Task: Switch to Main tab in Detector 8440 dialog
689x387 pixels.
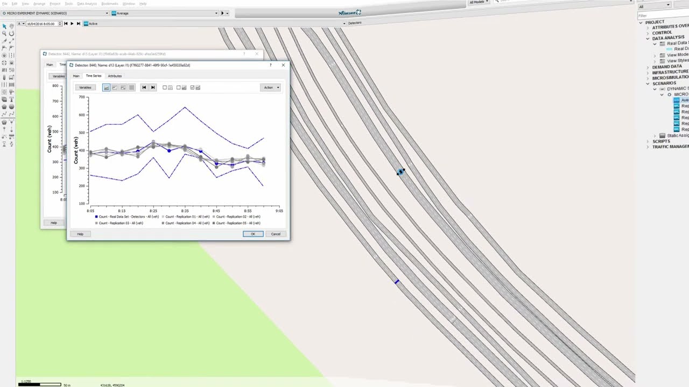Action: (76, 76)
